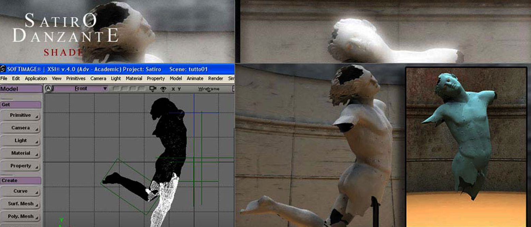
Task: Toggle the X axis button in viewport bar
Action: [173, 89]
